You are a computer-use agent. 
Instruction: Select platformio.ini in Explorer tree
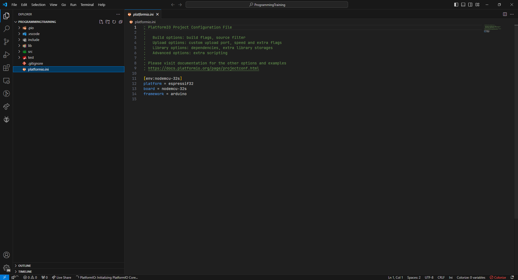click(69, 69)
